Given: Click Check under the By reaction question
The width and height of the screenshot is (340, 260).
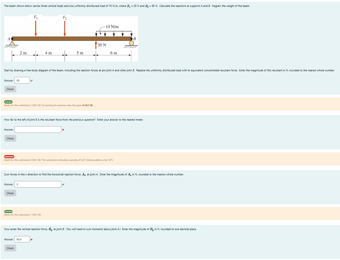Looking at the screenshot, I should click(10, 248).
